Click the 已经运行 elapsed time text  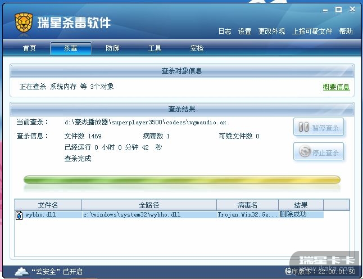coord(113,147)
